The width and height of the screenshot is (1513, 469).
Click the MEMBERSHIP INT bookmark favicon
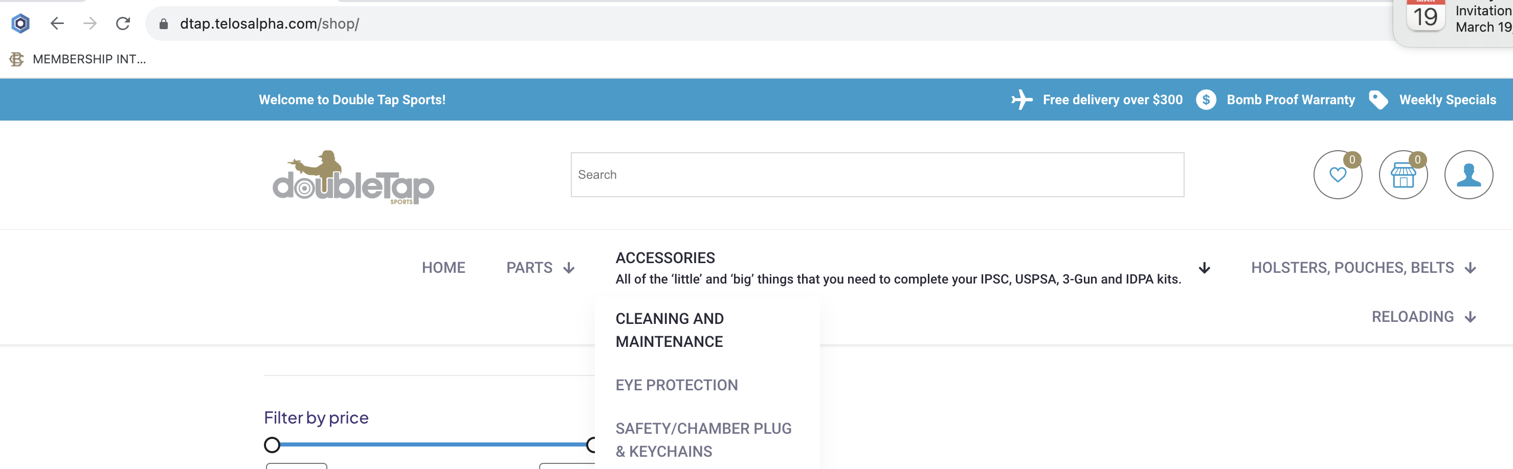[x=16, y=59]
